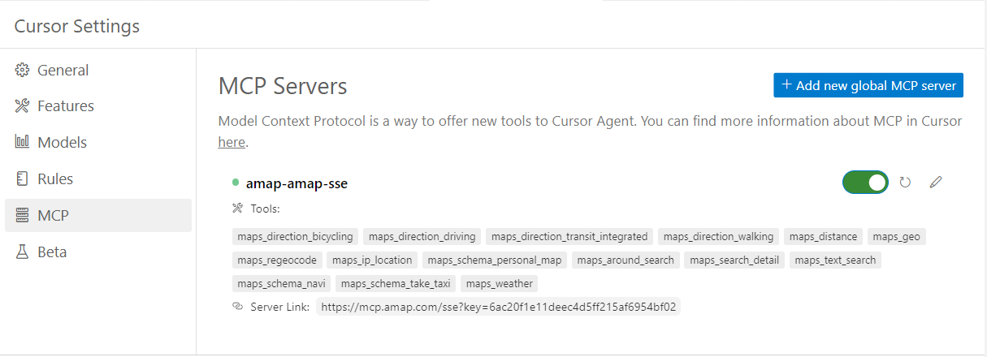Add new global MCP server
This screenshot has height=357, width=987.
[868, 85]
